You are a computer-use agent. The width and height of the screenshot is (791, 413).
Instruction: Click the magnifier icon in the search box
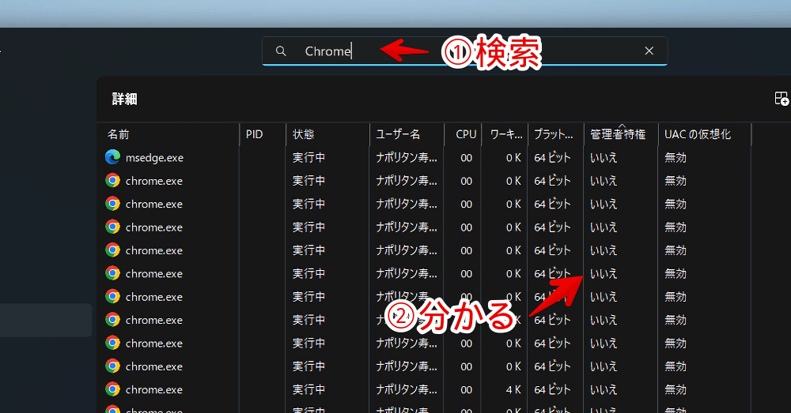(281, 51)
